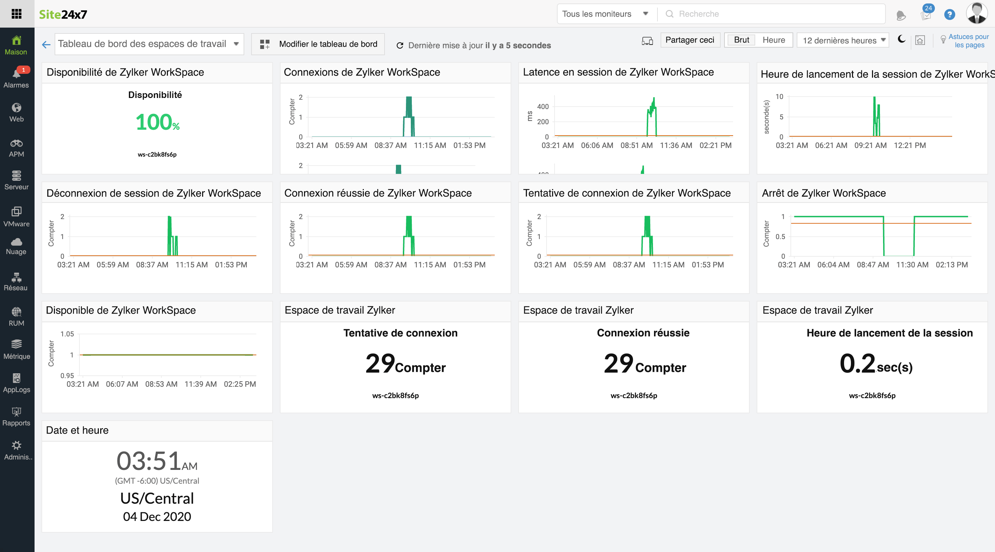Open APM section in sidebar

pyautogui.click(x=16, y=148)
